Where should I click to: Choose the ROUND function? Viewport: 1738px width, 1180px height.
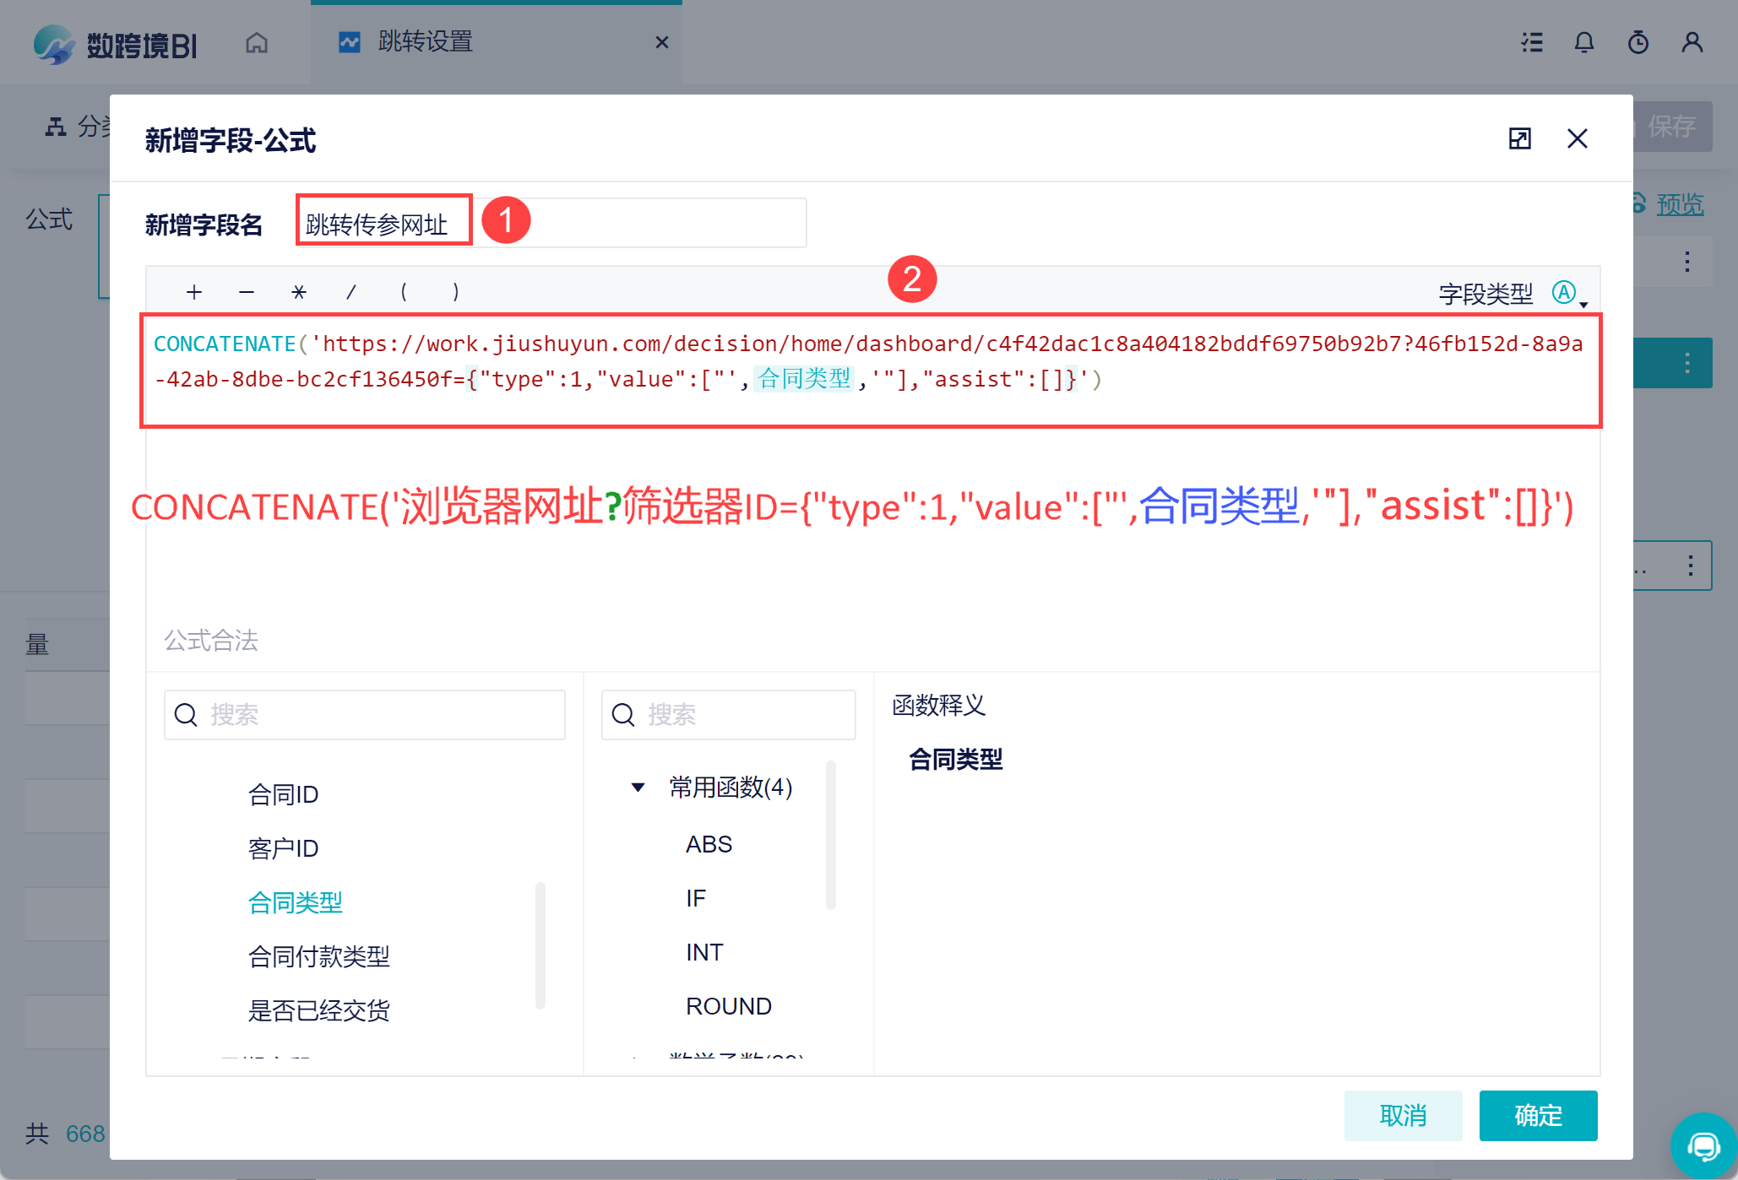point(728,1006)
